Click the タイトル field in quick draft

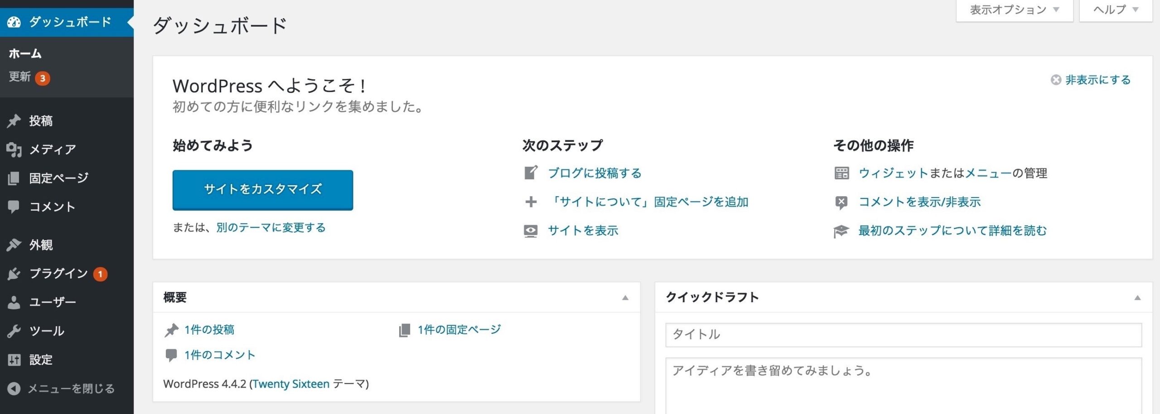point(904,335)
